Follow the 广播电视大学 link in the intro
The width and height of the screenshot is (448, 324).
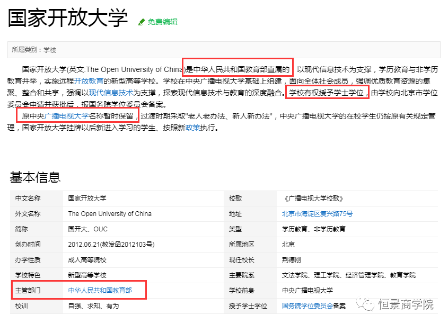click(x=67, y=116)
